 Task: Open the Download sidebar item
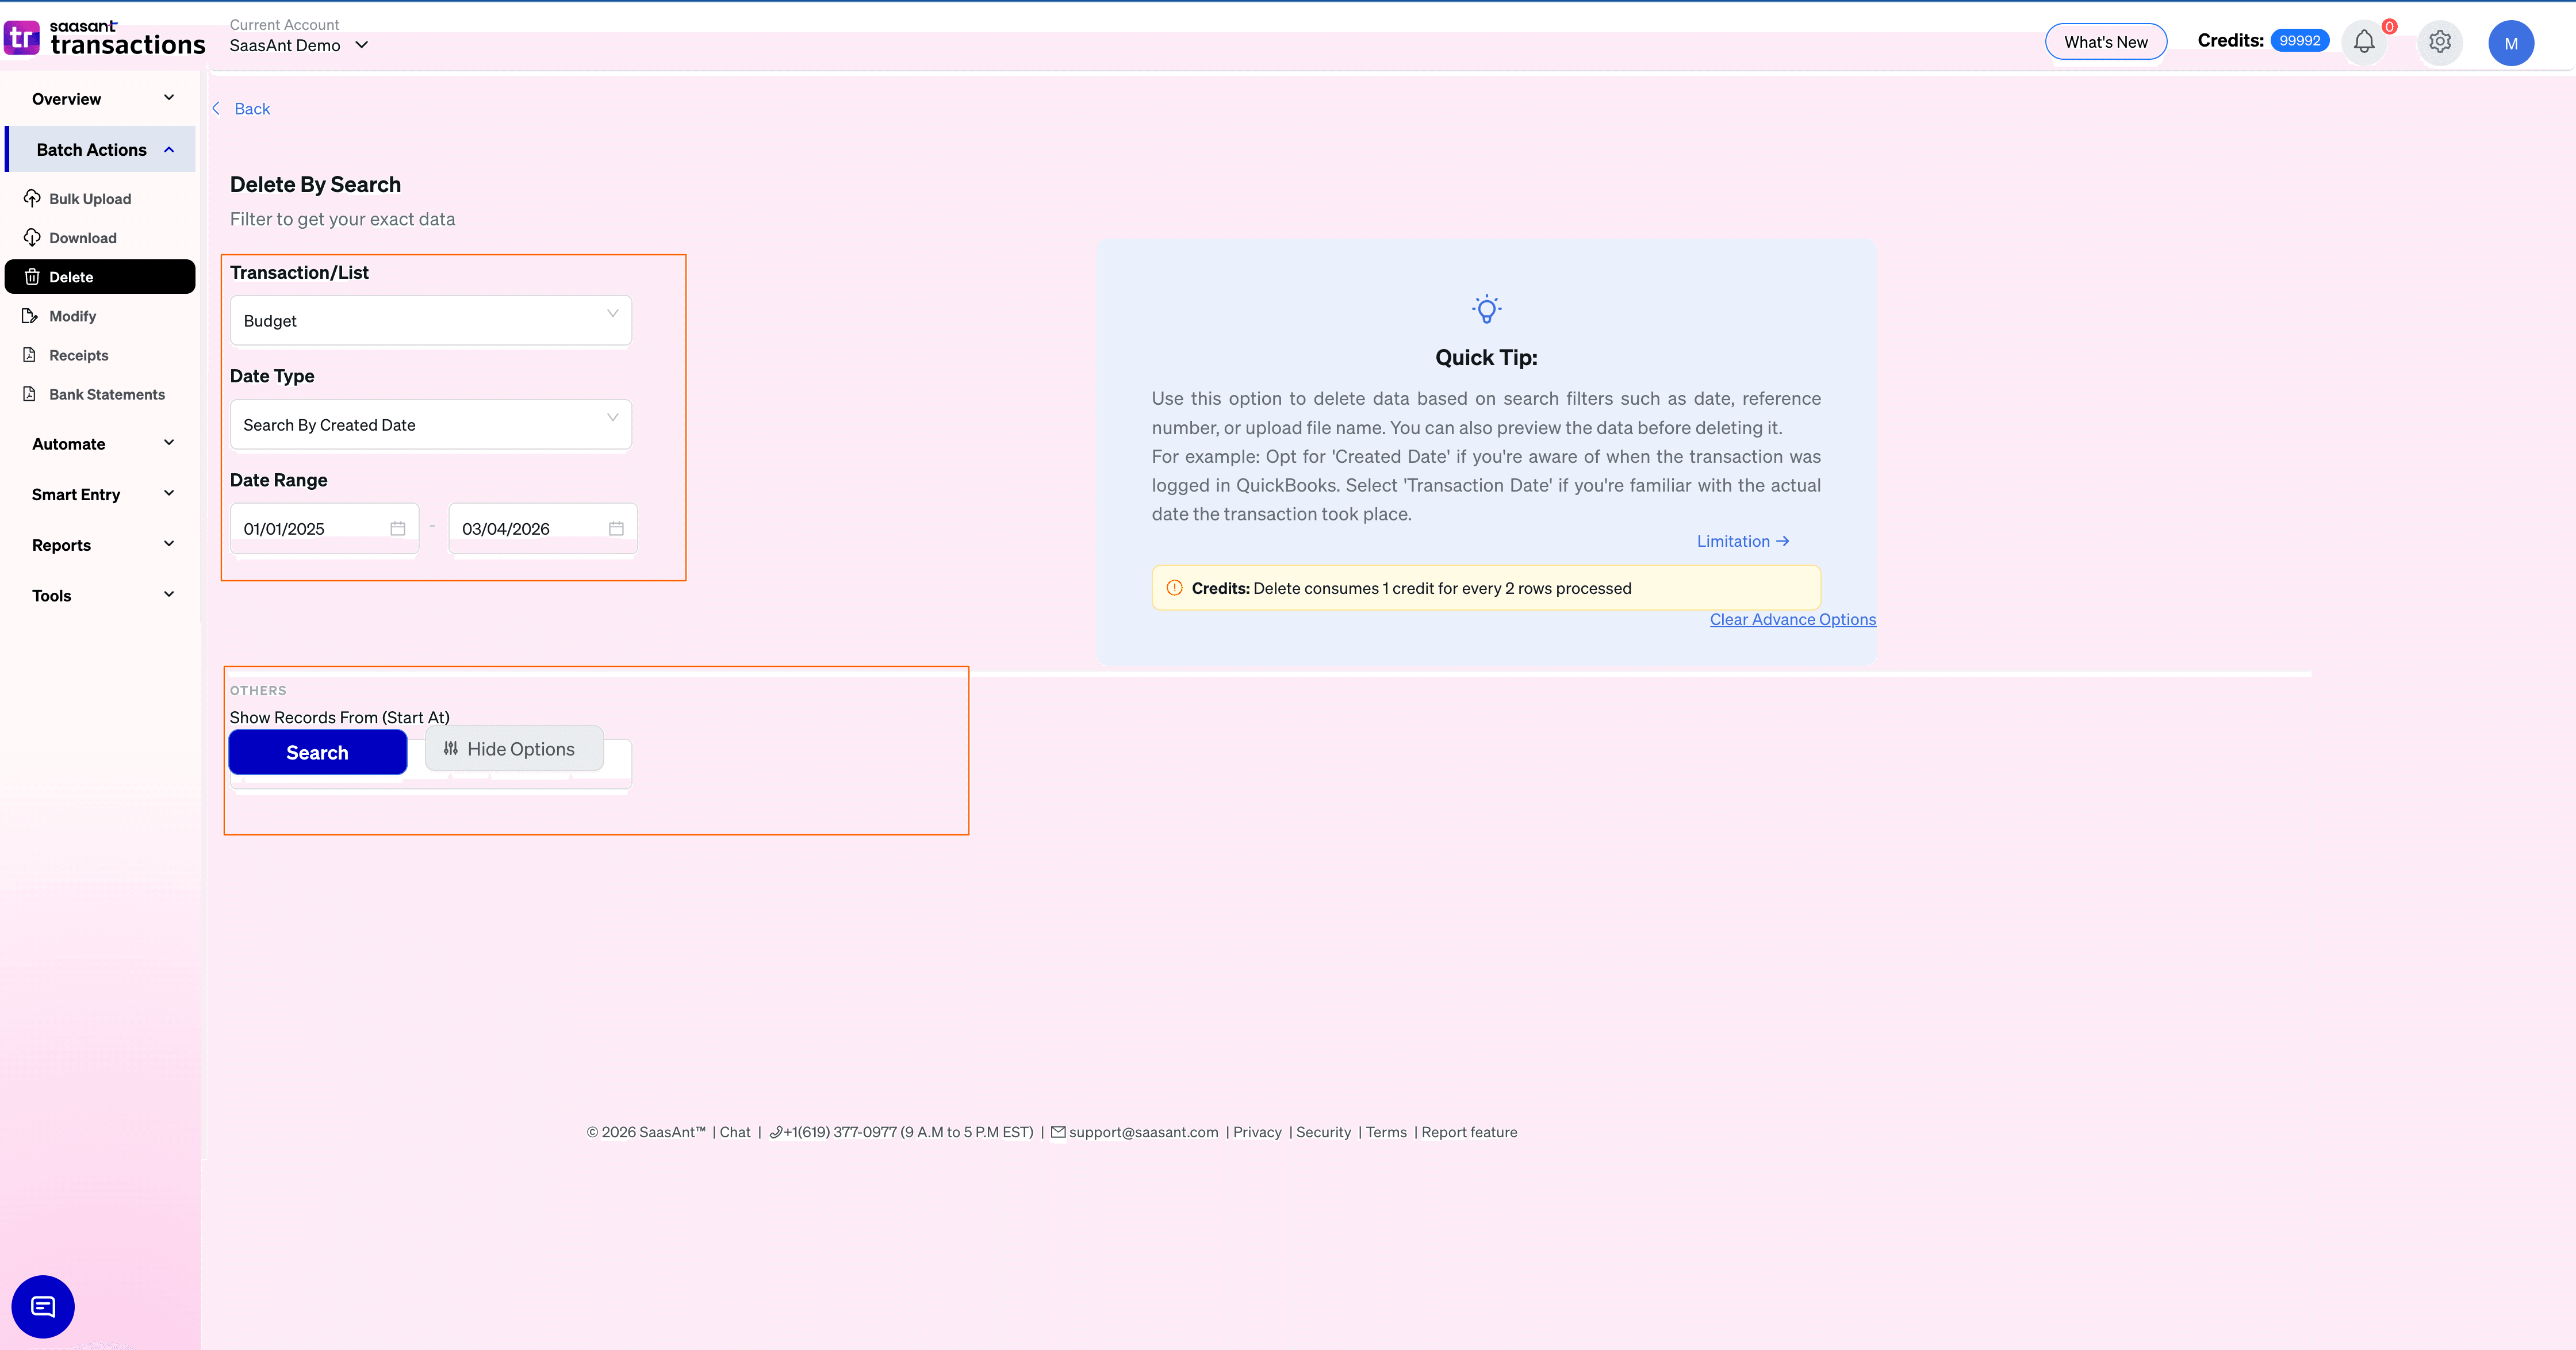82,238
